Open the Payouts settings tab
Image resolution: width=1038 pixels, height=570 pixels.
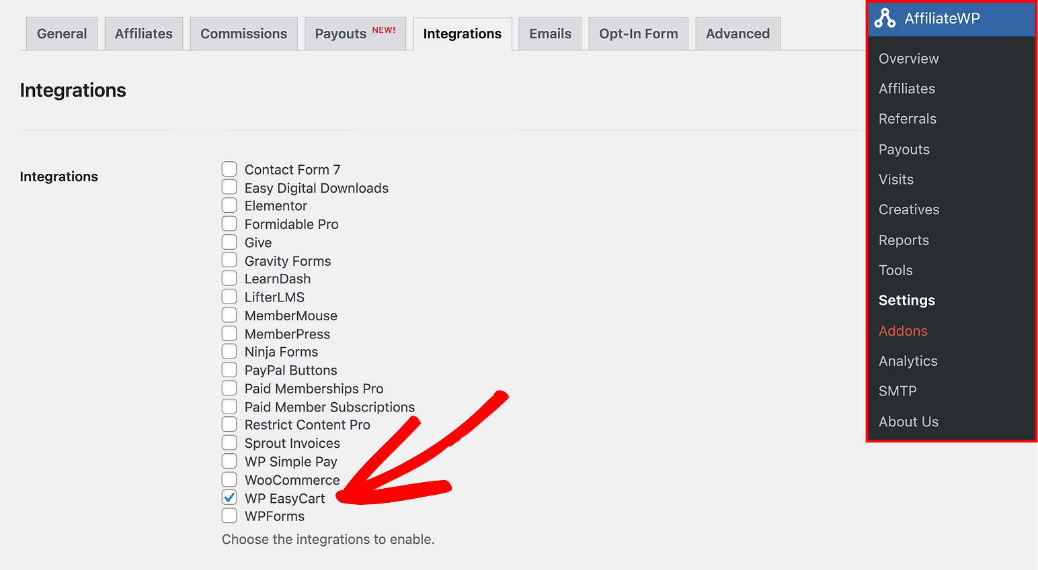click(354, 34)
